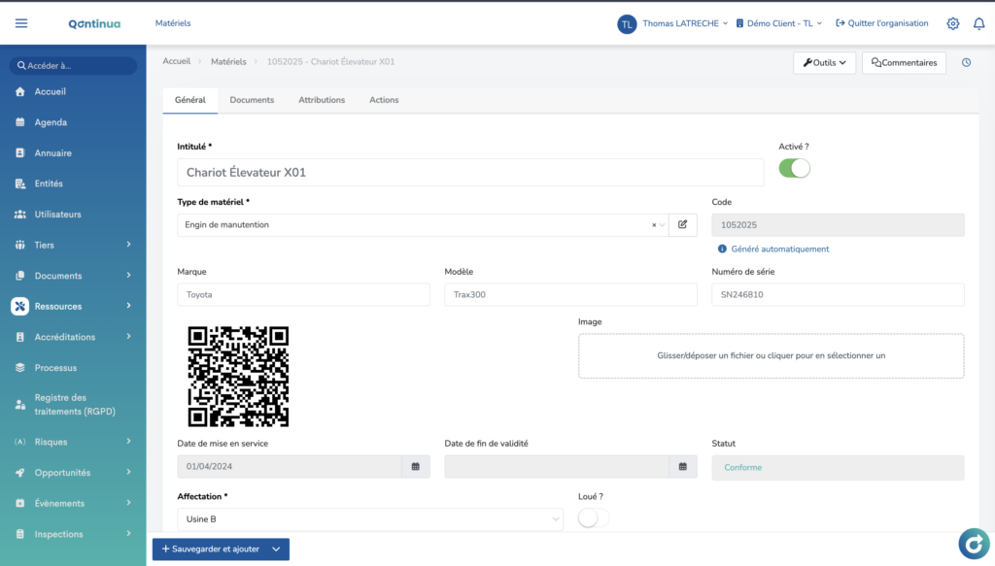Open the notifications bell
995x566 pixels.
pyautogui.click(x=978, y=23)
